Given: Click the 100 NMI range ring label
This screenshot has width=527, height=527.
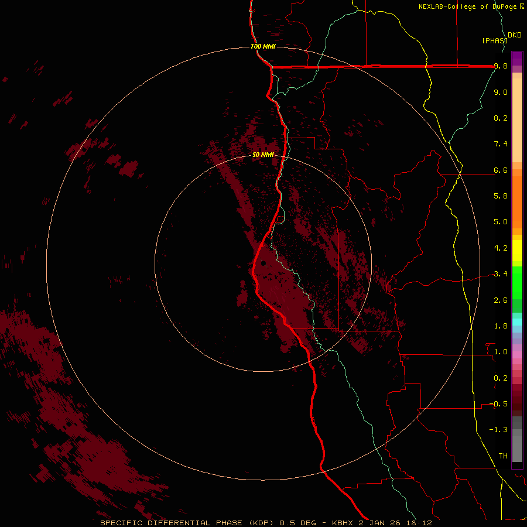Looking at the screenshot, I should coord(263,46).
